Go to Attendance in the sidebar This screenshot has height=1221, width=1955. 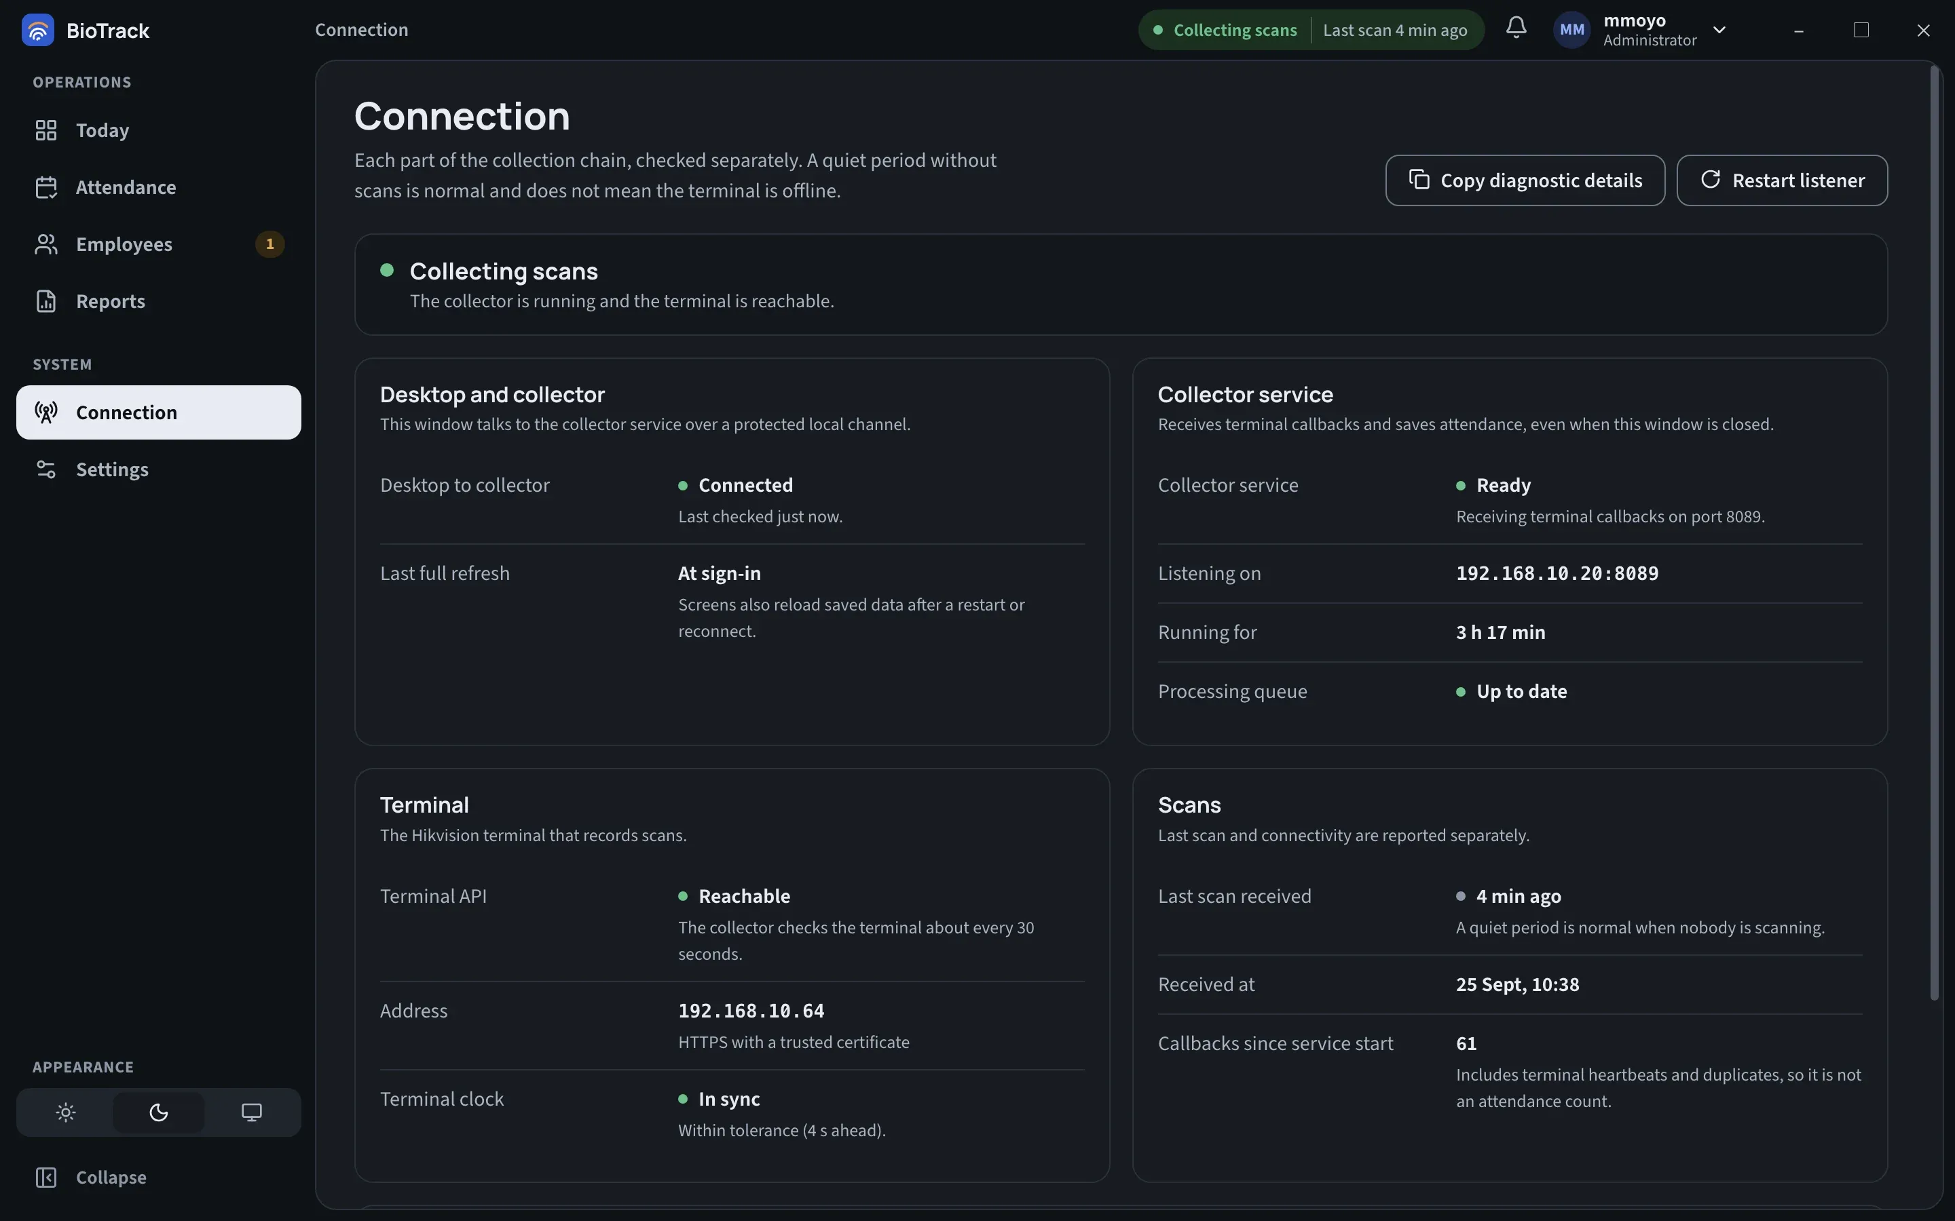pos(158,187)
